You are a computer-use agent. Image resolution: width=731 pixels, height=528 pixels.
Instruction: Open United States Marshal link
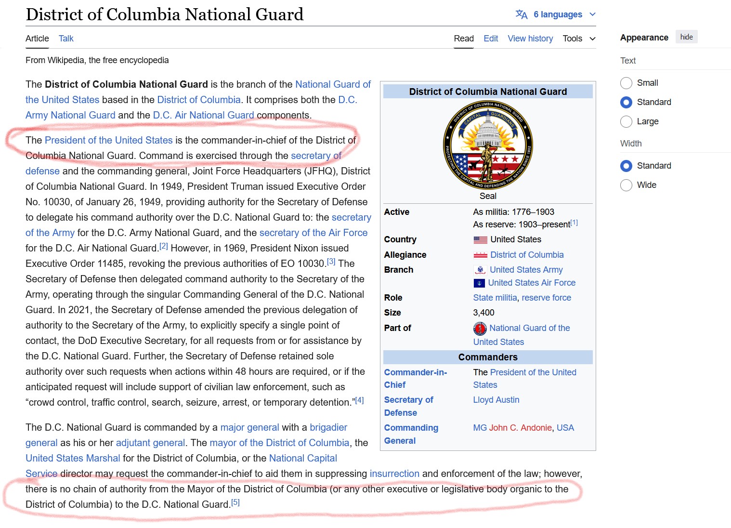point(73,458)
